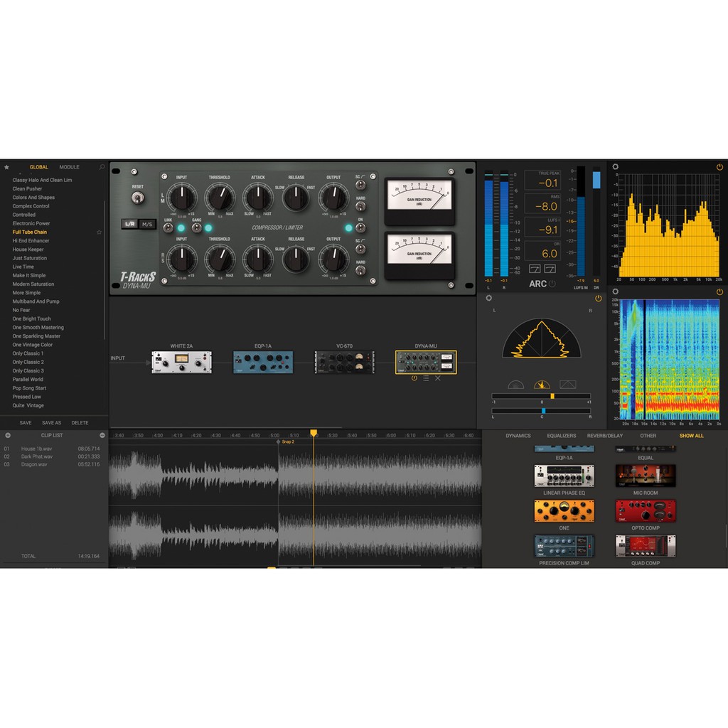Screen dimensions: 728x728
Task: Open the DYNA-MU chain slot menu icon
Action: tap(426, 378)
